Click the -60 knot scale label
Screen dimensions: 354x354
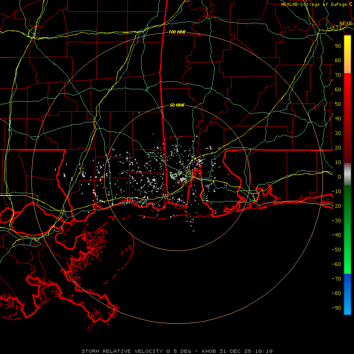(x=336, y=264)
